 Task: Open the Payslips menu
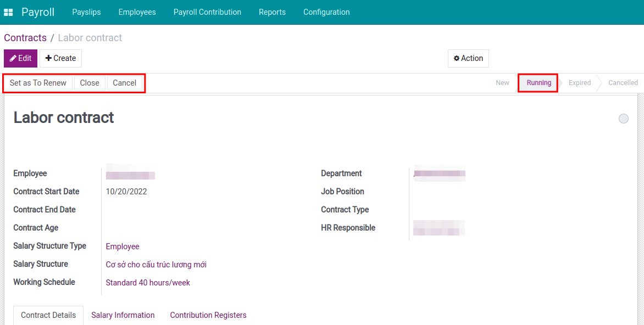[86, 12]
